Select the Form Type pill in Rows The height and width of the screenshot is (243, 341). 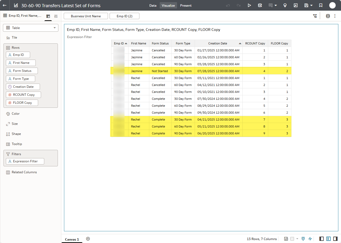coord(21,79)
